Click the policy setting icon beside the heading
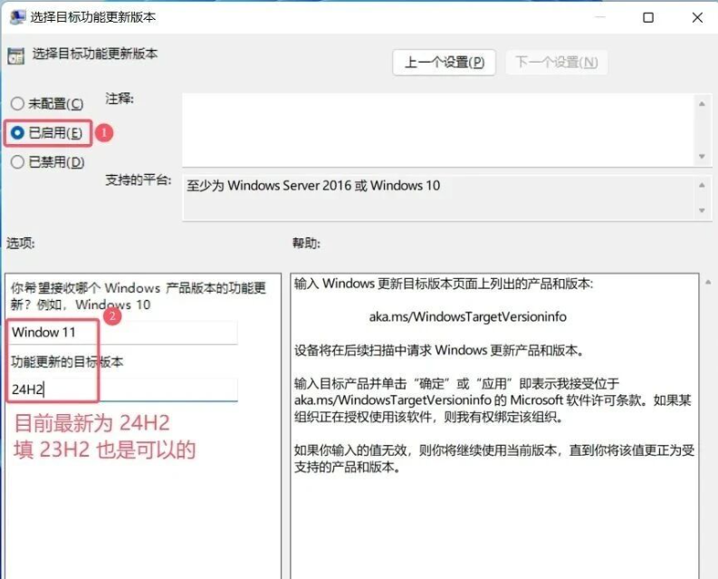Image resolution: width=718 pixels, height=579 pixels. 16,55
